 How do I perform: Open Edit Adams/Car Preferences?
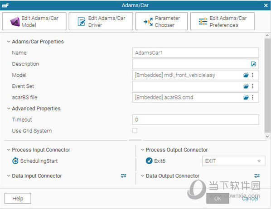[222, 21]
